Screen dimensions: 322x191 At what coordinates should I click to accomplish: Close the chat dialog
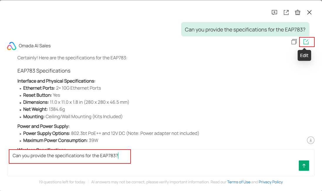click(309, 12)
